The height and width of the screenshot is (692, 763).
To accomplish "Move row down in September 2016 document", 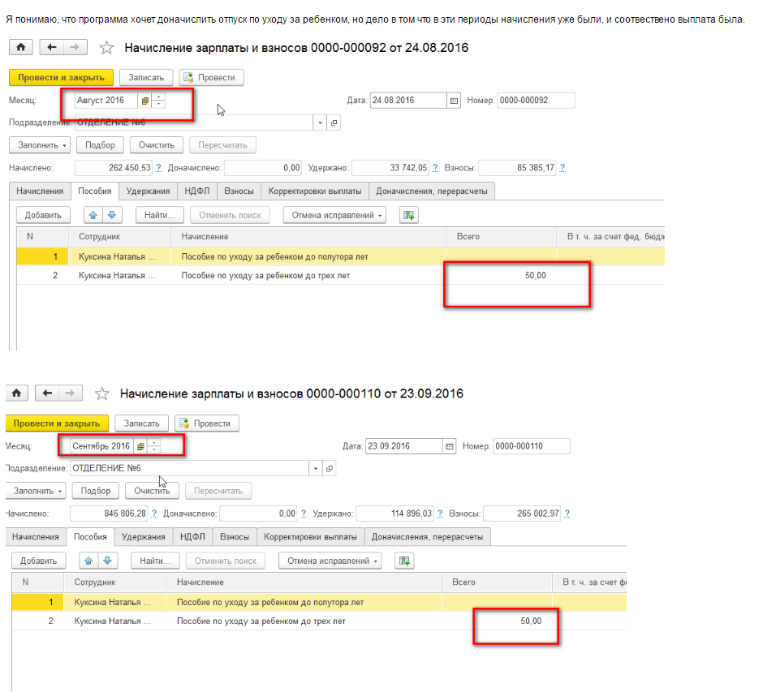I will pyautogui.click(x=108, y=561).
